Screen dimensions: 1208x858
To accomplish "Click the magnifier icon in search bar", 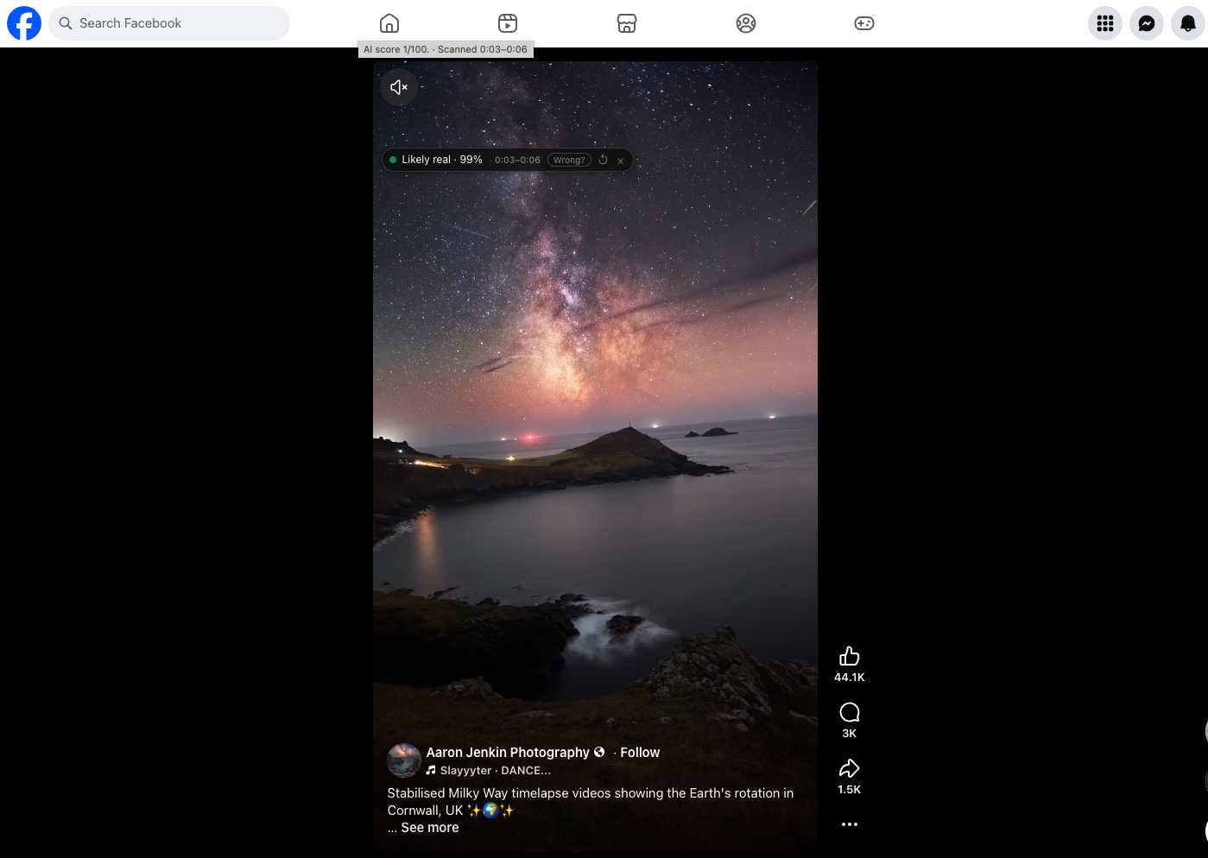I will (66, 23).
